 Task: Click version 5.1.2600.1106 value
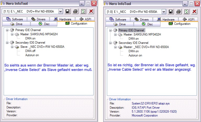click(x=154, y=112)
